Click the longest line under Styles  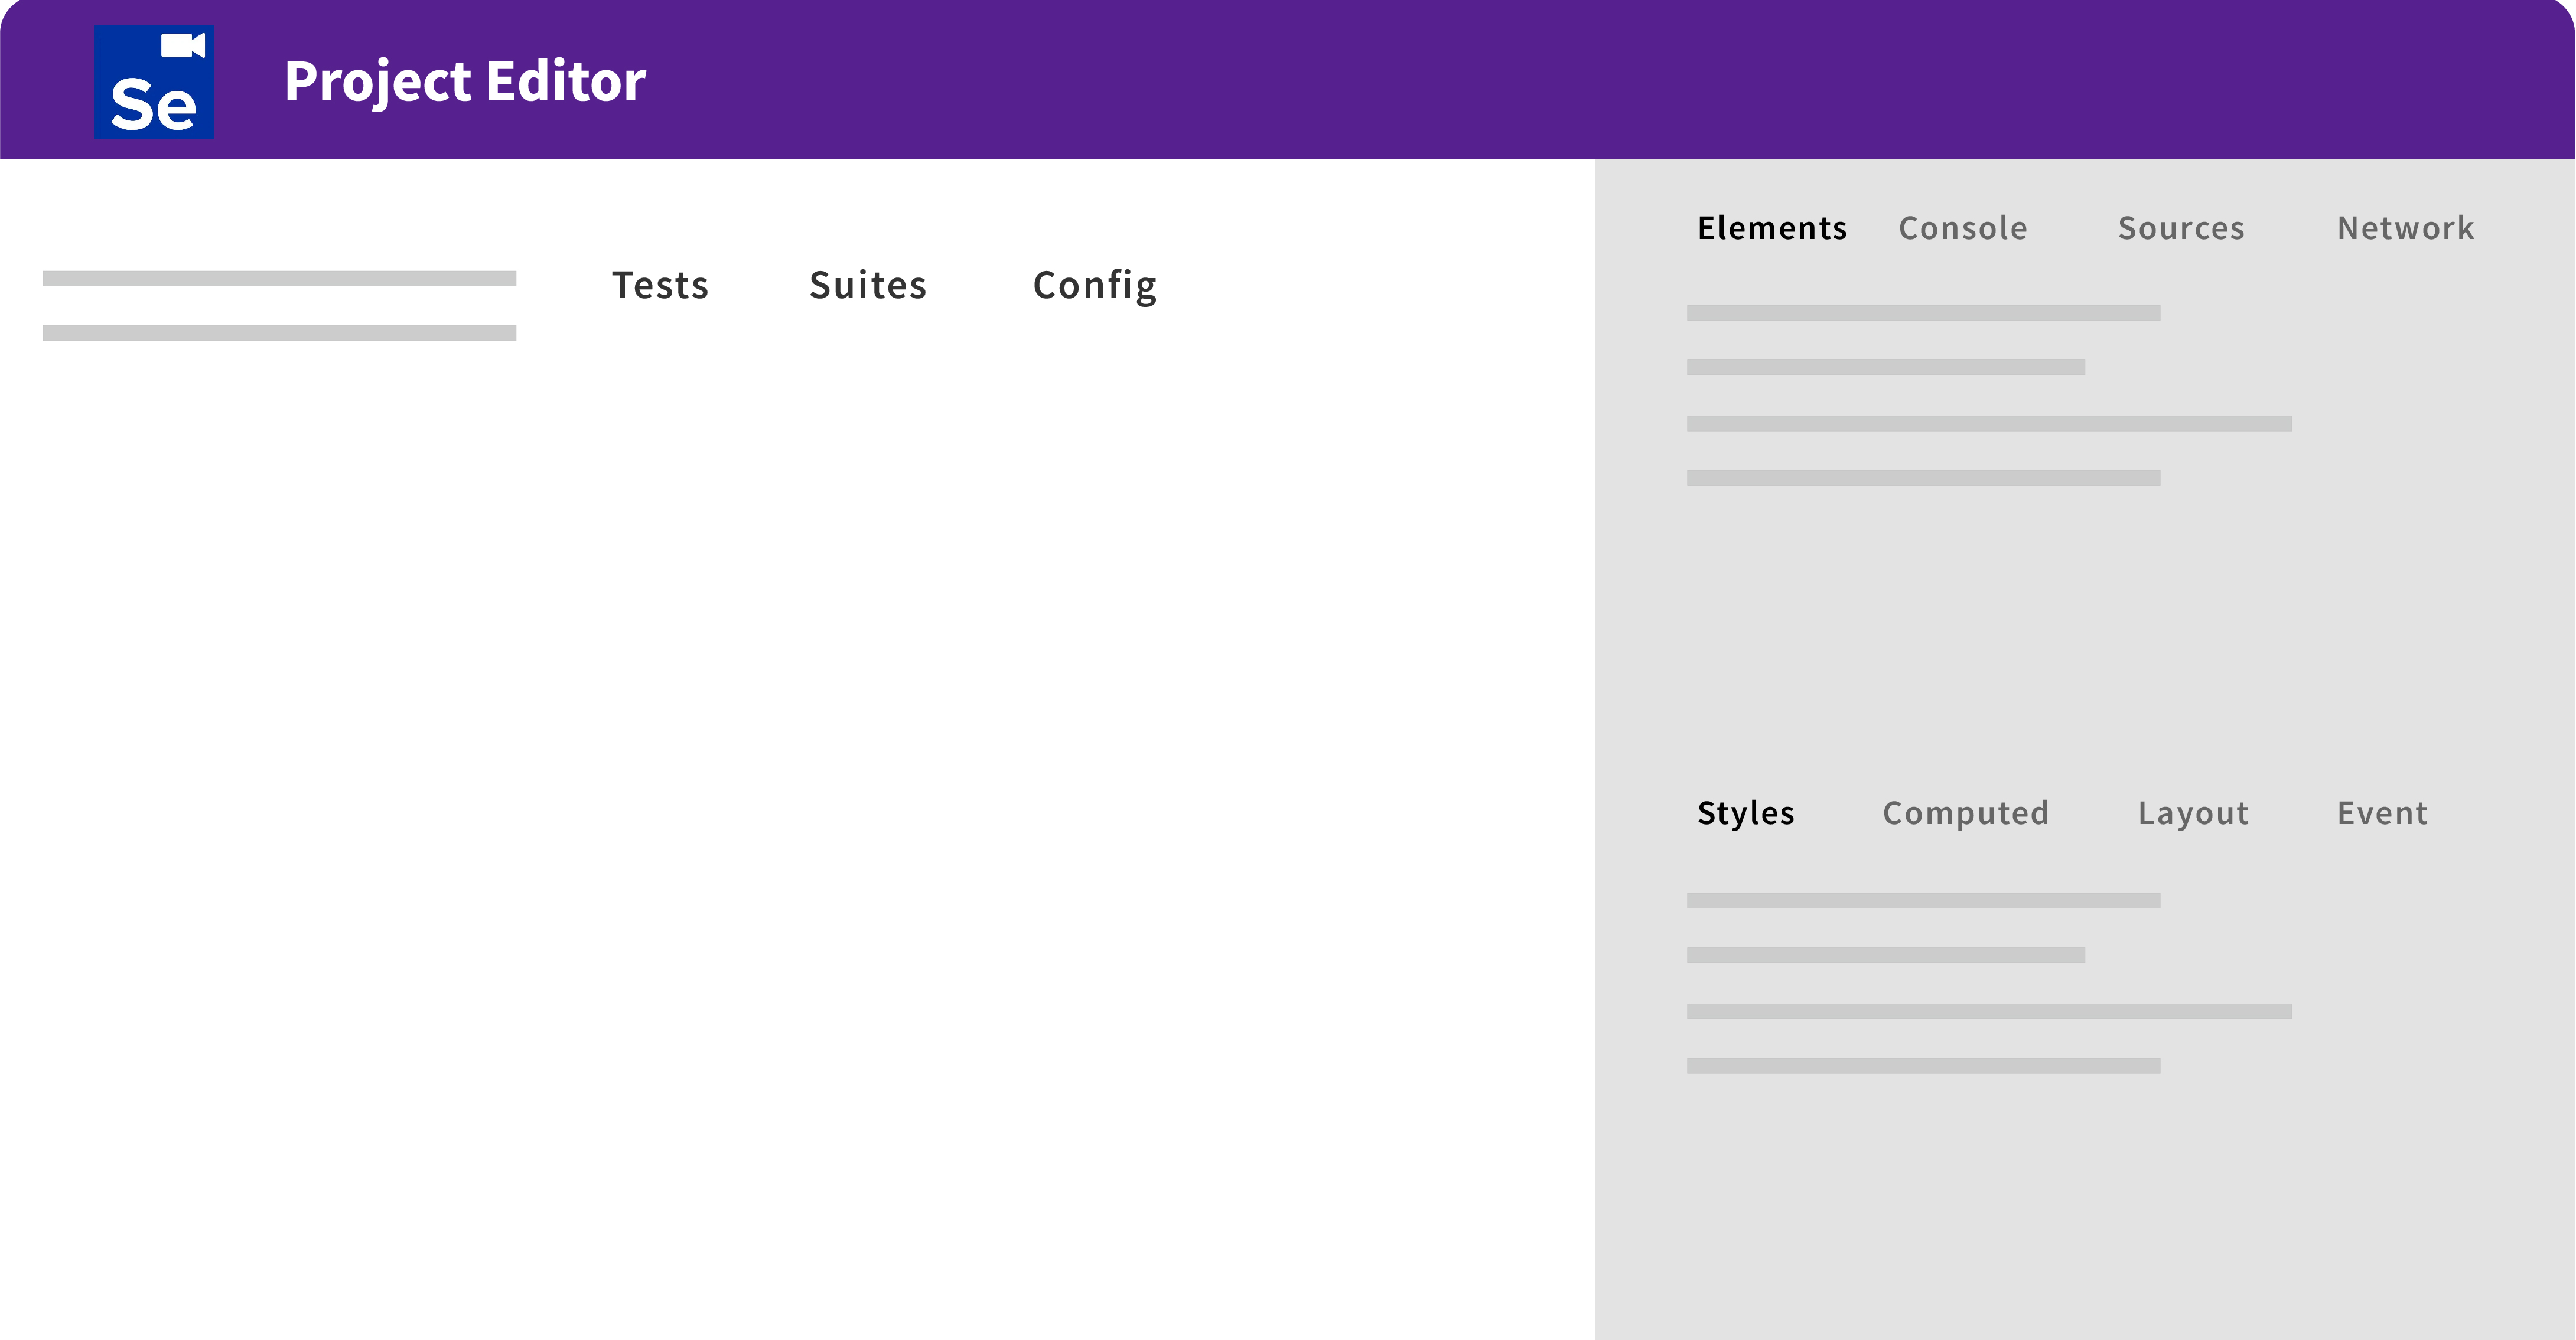tap(1988, 1011)
